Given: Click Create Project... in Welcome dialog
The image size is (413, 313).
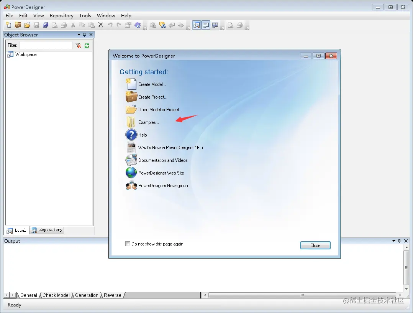Looking at the screenshot, I should click(x=153, y=97).
